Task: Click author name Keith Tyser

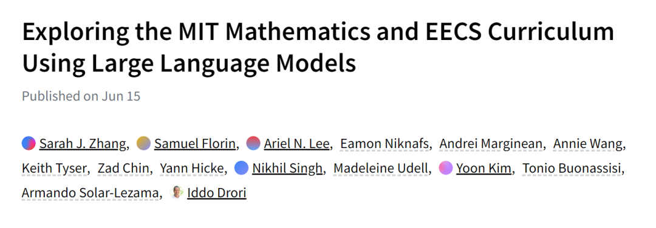Action: click(x=54, y=169)
